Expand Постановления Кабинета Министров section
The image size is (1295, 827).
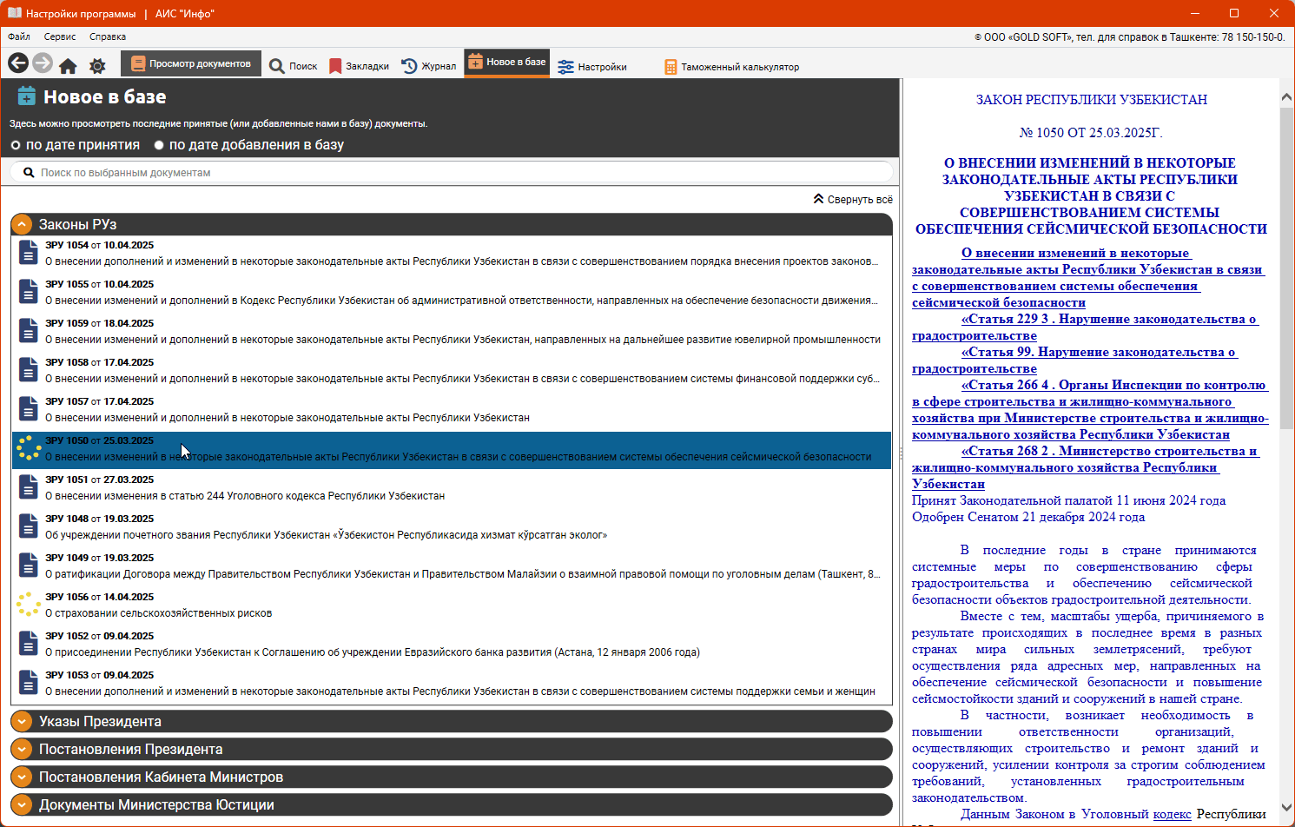coord(452,777)
